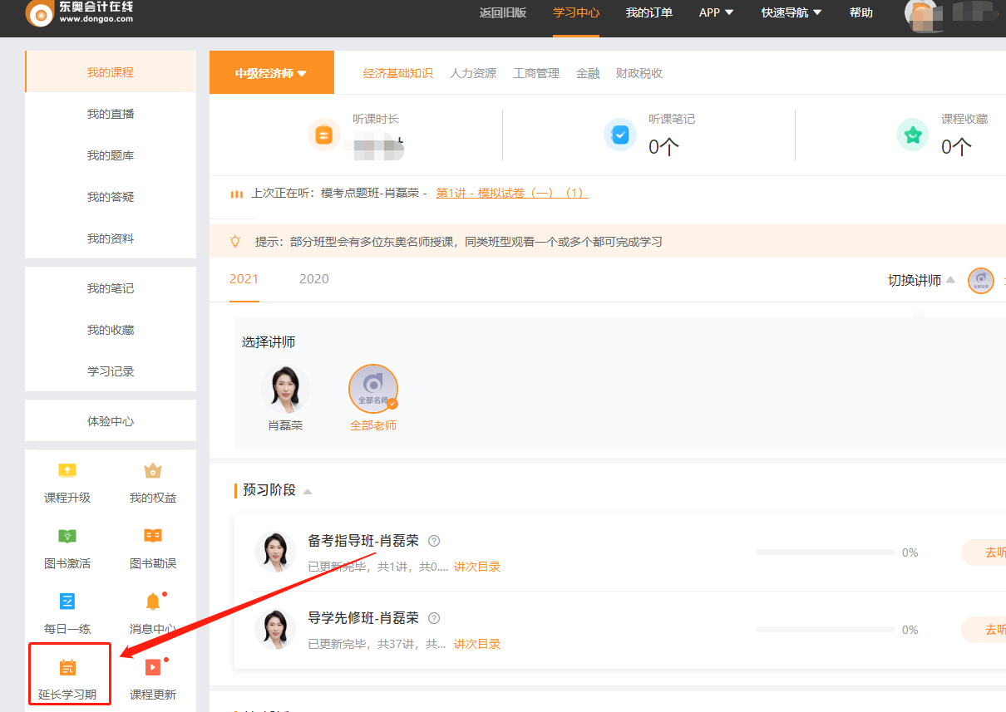1006x712 pixels.
Task: Open 图书勘误 via its icon
Action: pos(152,536)
